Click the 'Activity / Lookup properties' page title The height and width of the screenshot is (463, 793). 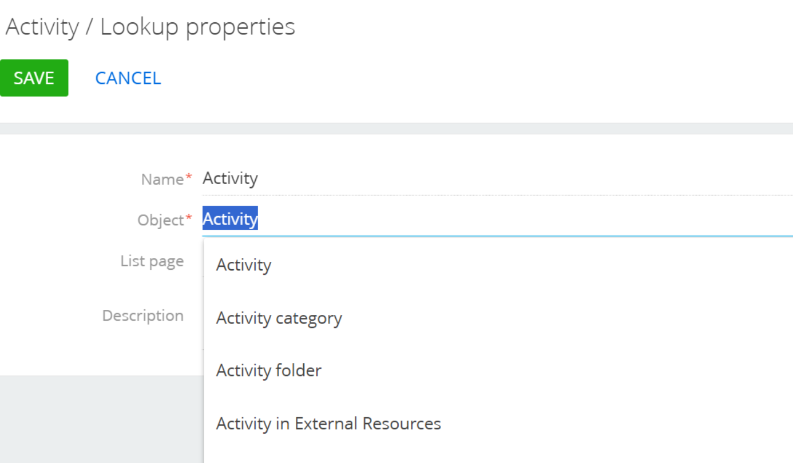click(x=150, y=27)
